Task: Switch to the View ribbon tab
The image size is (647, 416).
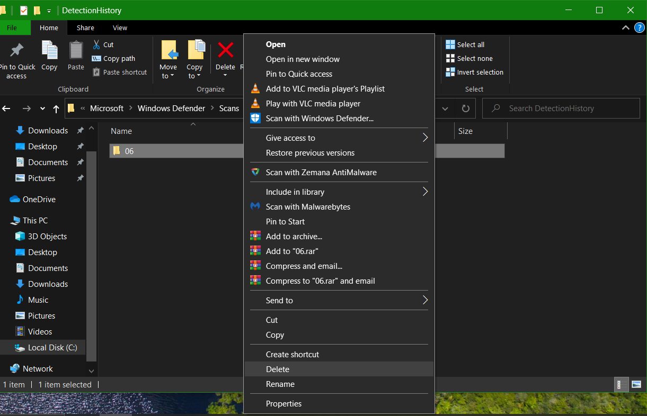Action: [120, 28]
